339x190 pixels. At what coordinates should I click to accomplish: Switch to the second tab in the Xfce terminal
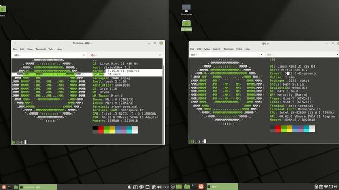point(126,55)
